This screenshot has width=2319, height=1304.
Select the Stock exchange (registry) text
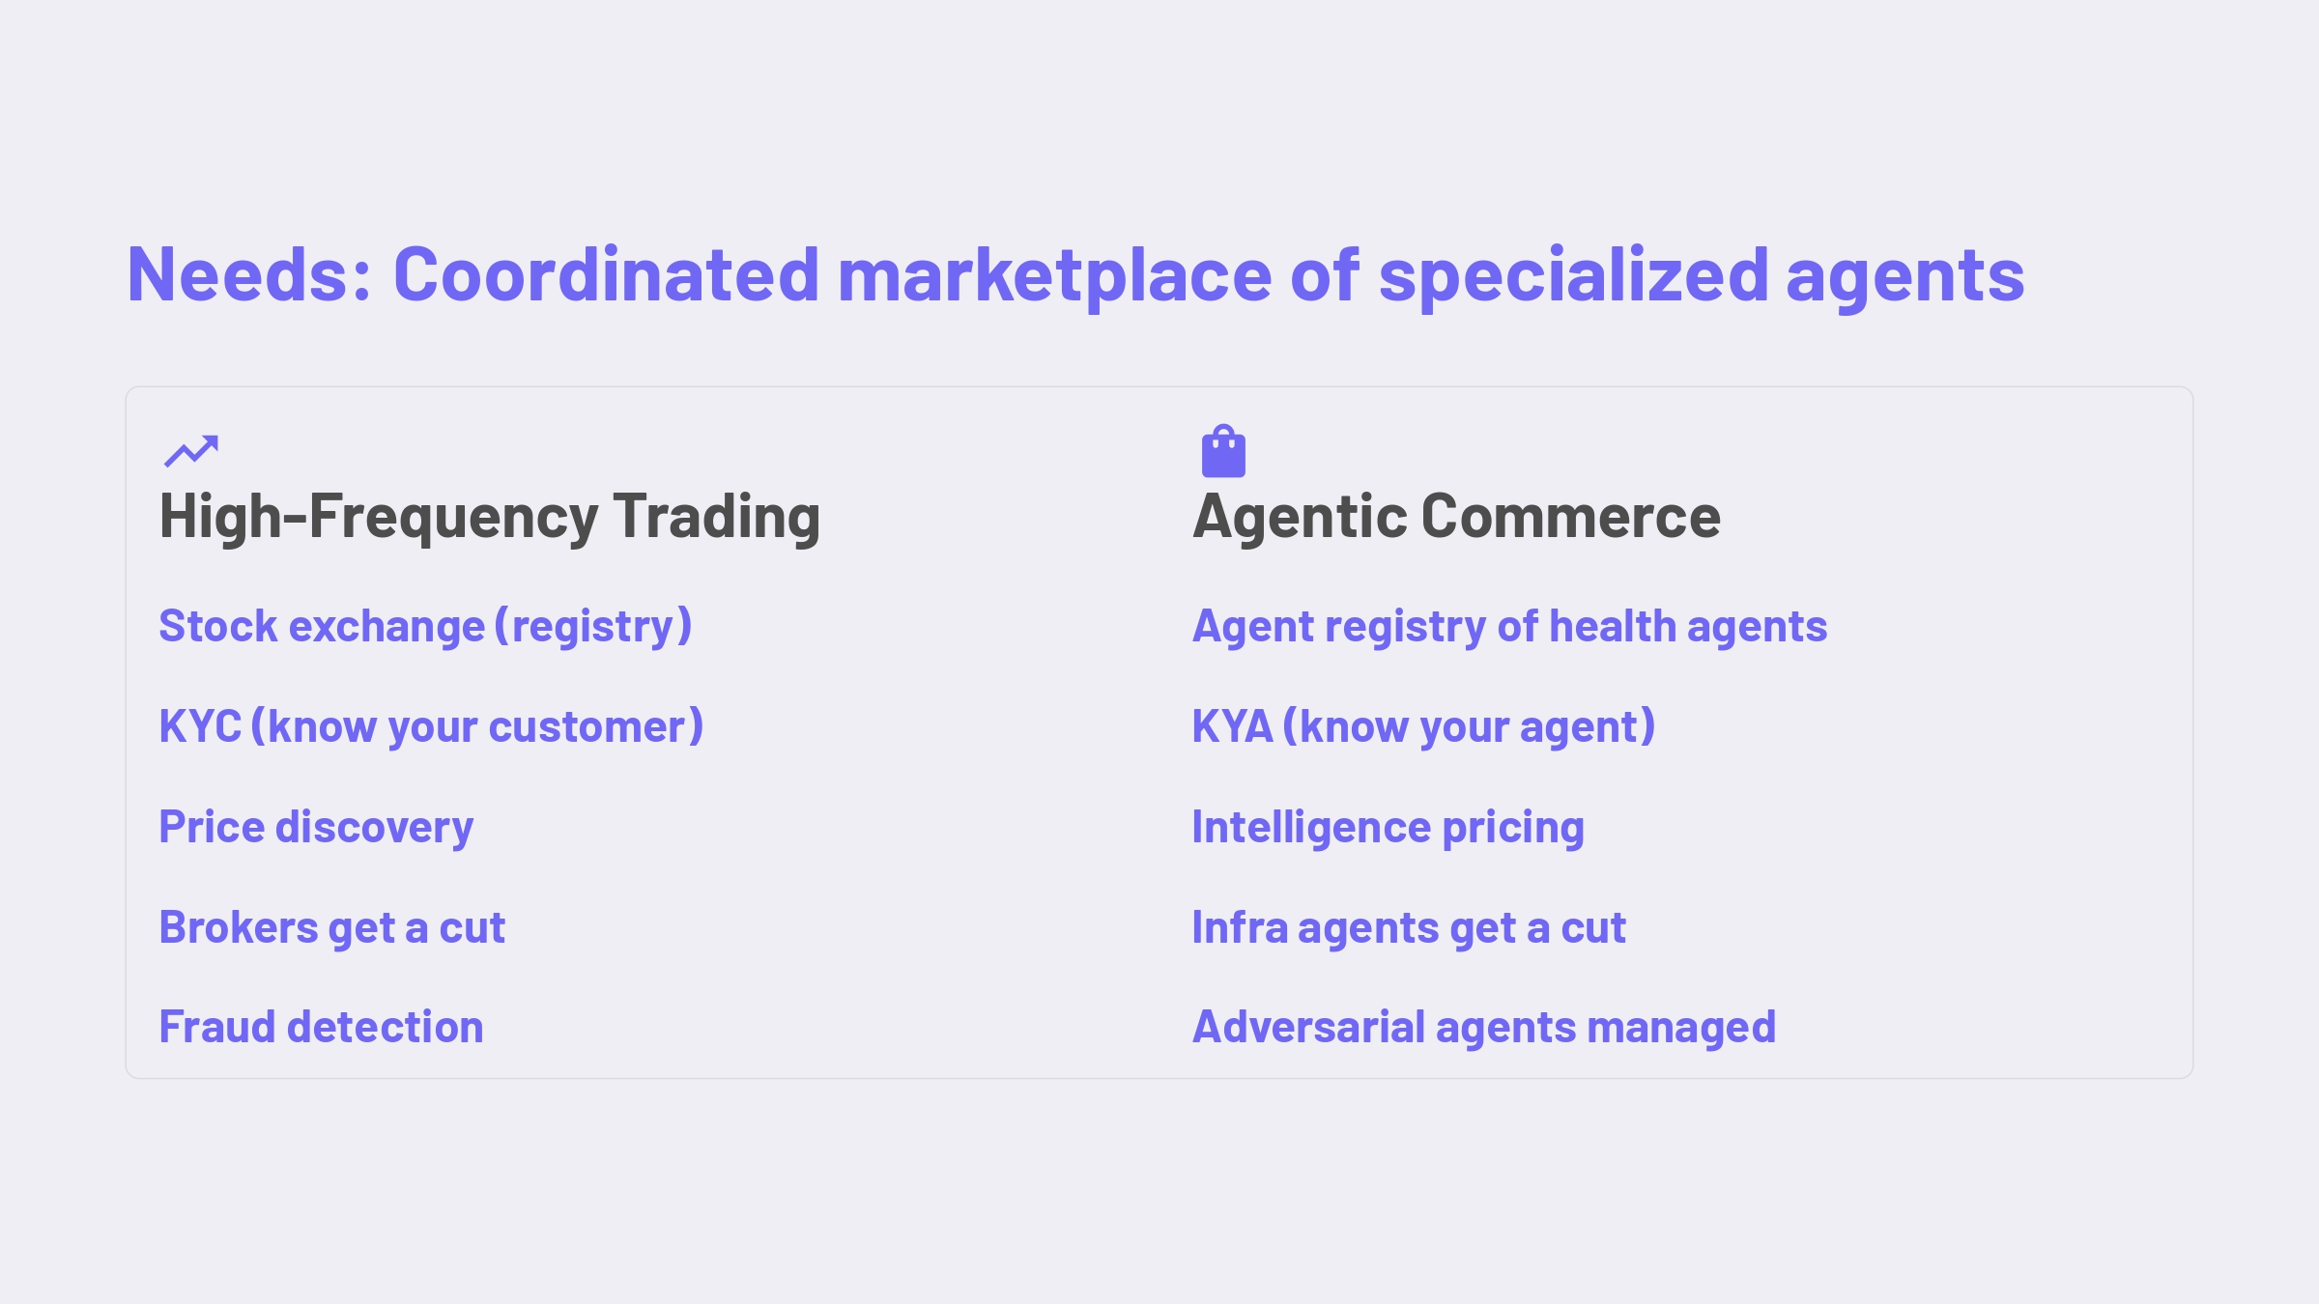(426, 627)
